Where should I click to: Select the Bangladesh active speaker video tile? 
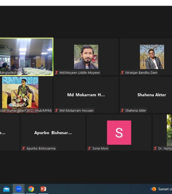click(x=26, y=57)
